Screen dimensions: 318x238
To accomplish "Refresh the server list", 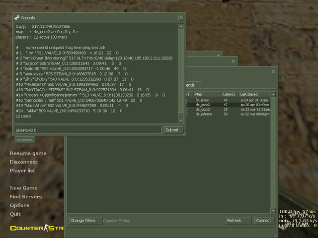I will coord(238,220).
